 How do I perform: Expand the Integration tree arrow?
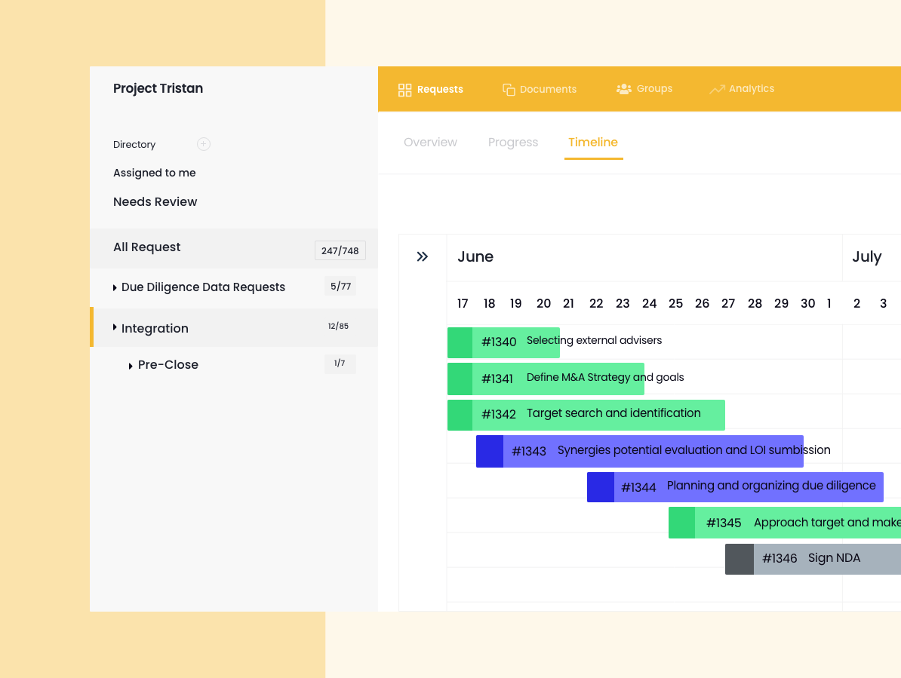115,327
